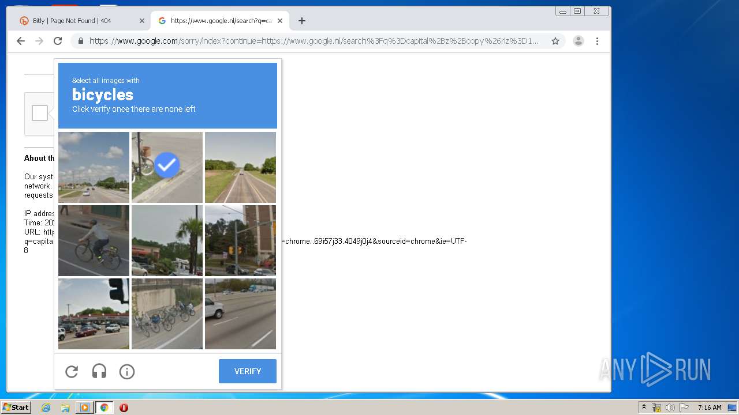Select the parked bicycles rack tile

(167, 314)
